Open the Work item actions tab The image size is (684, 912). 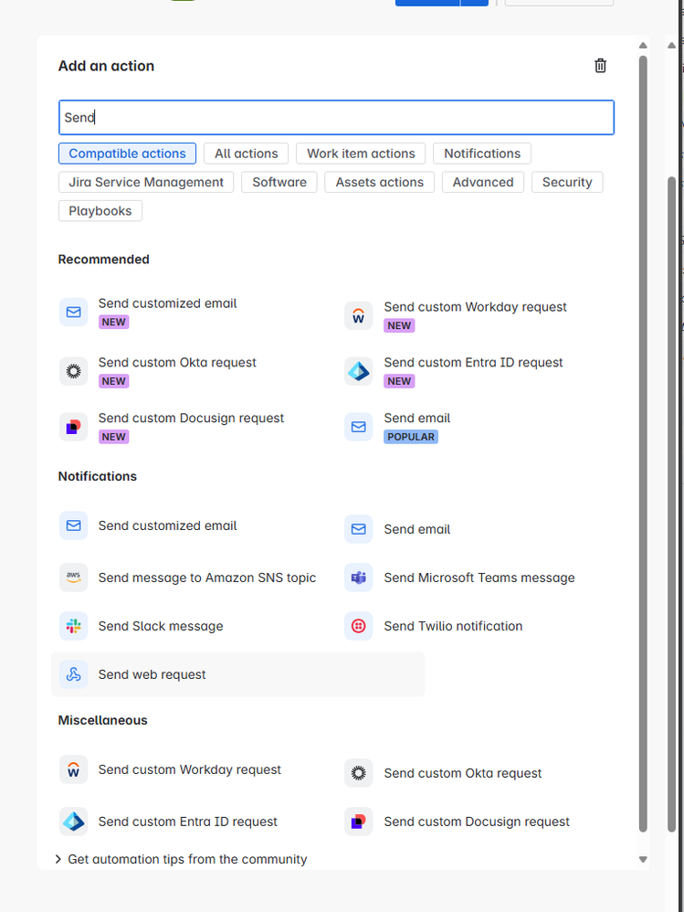360,153
